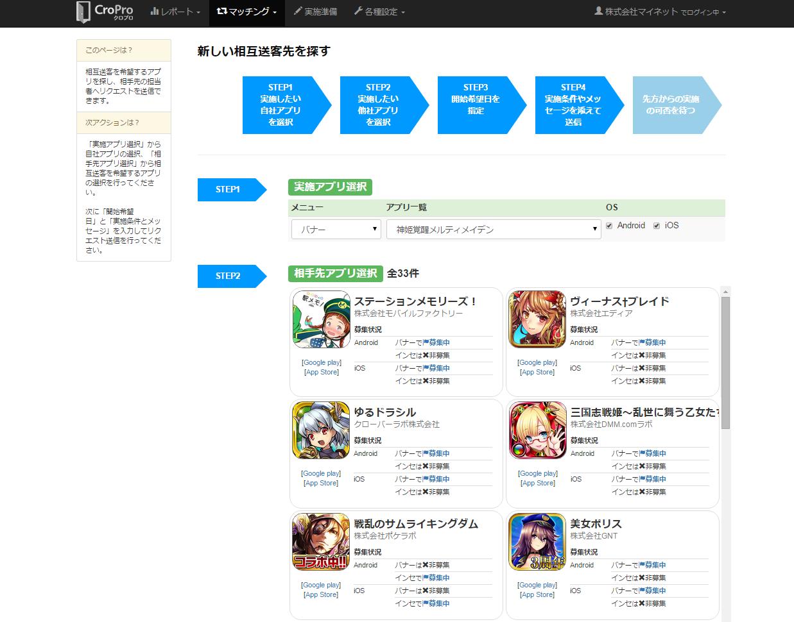
Task: Open App Store link for ゆるドラシル
Action: pos(322,483)
